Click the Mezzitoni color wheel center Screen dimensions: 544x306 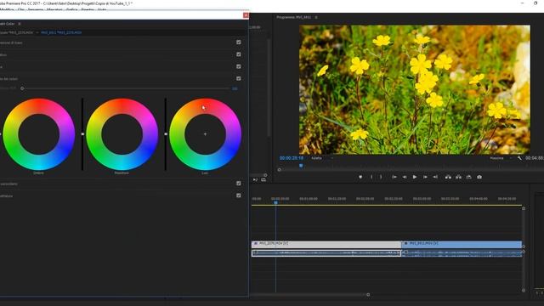click(122, 134)
